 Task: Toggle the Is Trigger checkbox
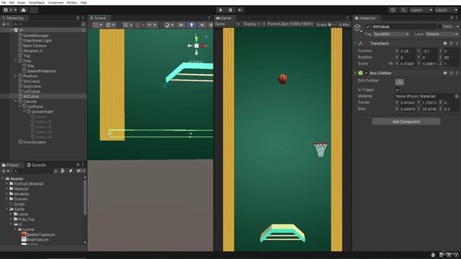pyautogui.click(x=397, y=90)
